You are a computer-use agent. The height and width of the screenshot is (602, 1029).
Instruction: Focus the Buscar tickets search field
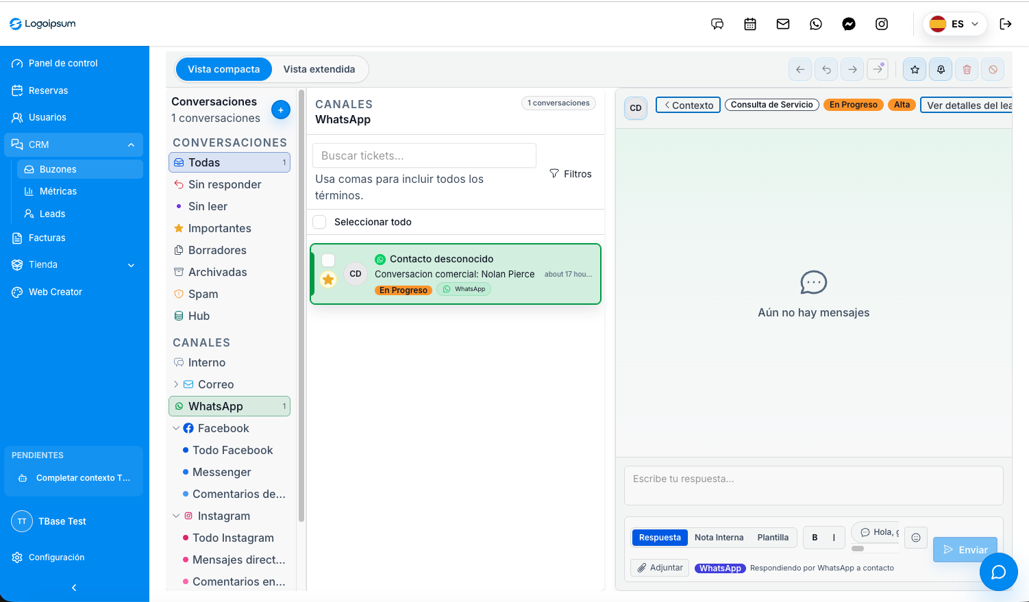tap(424, 155)
